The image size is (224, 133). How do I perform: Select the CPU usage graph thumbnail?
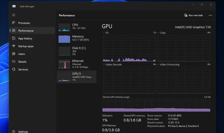click(64, 27)
